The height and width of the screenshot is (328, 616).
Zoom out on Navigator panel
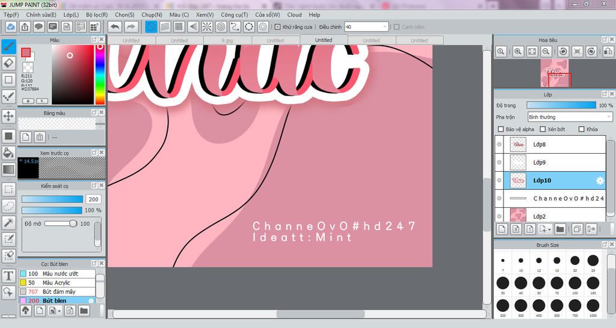point(546,52)
